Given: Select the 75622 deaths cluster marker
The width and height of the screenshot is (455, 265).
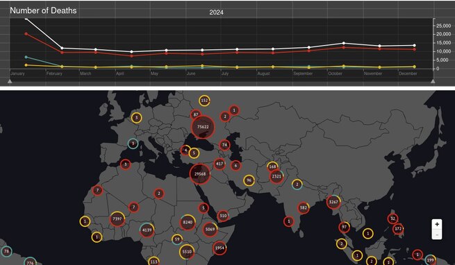Looking at the screenshot, I should click(203, 127).
